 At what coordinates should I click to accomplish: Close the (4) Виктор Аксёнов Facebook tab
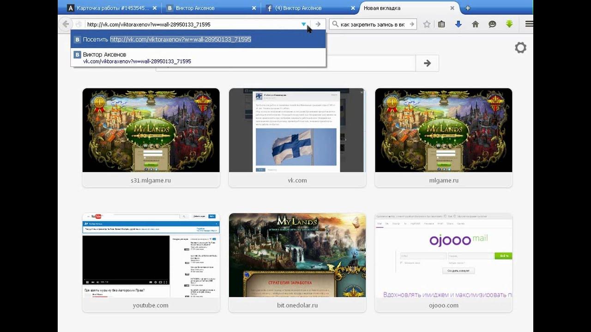(x=353, y=8)
